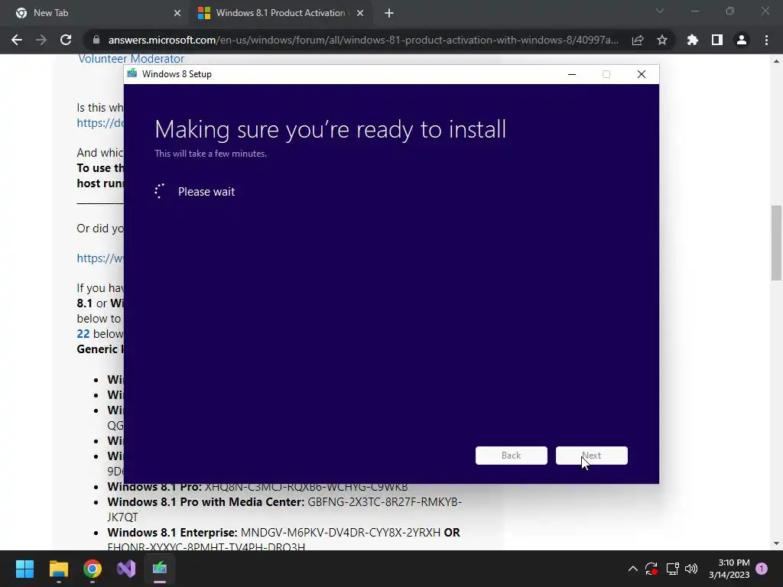The height and width of the screenshot is (587, 783).
Task: Click the https://w link in the forum post
Action: tap(100, 258)
